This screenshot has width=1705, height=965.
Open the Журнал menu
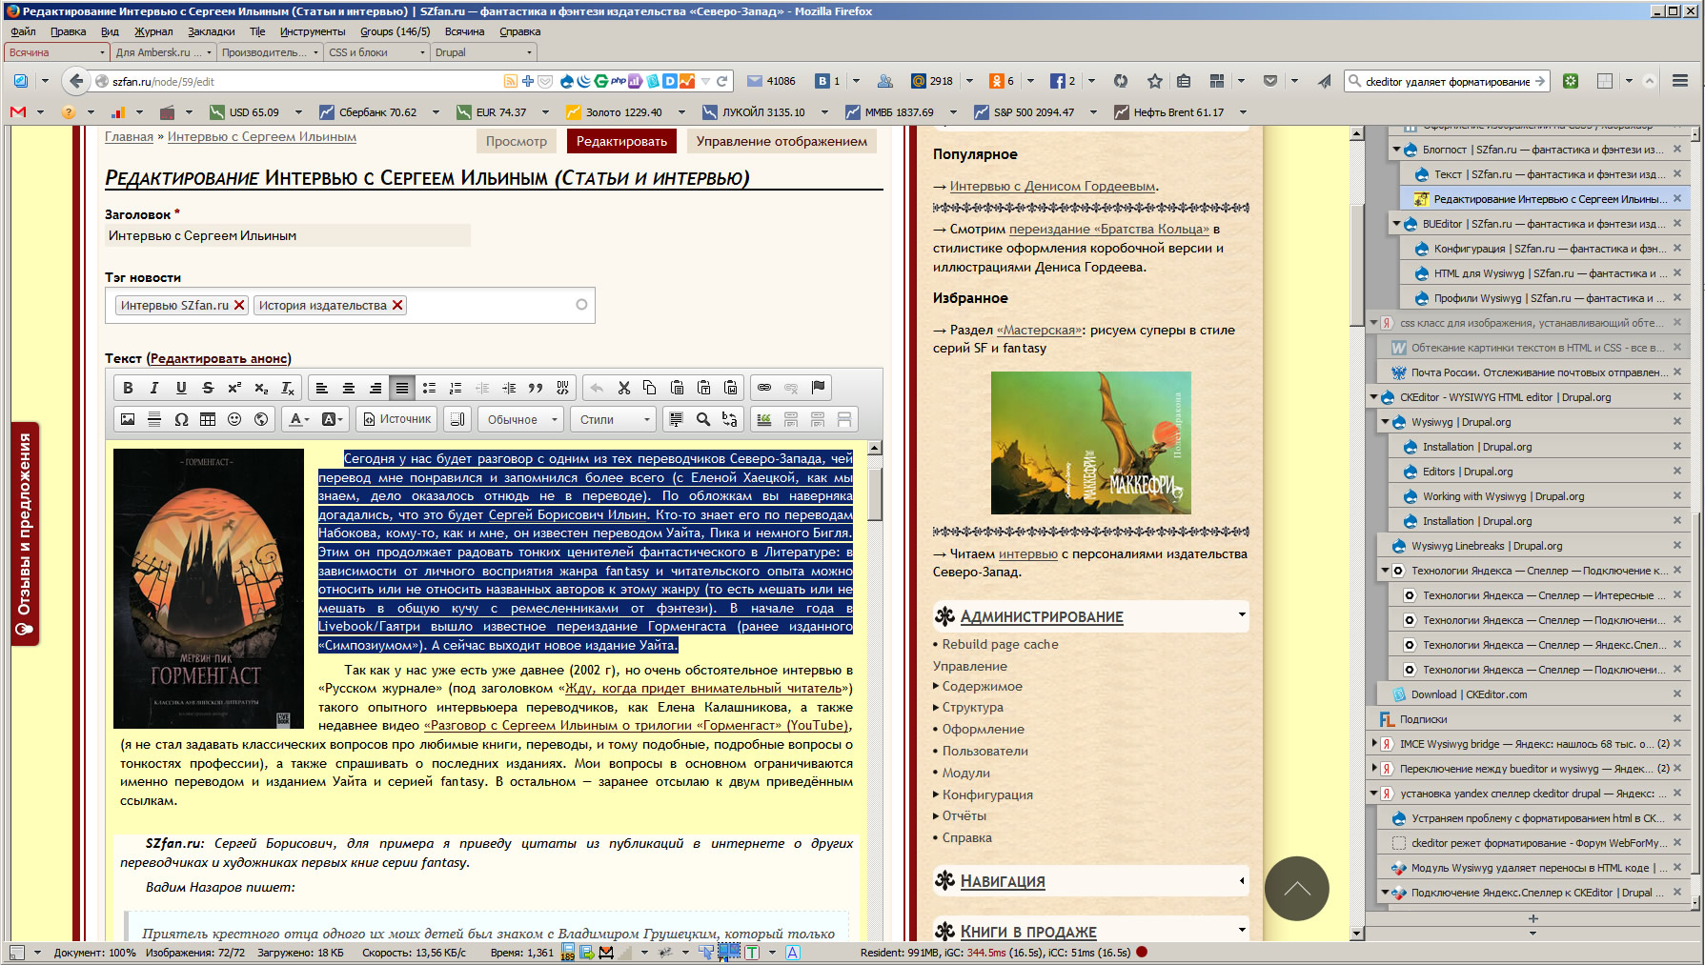point(153,31)
